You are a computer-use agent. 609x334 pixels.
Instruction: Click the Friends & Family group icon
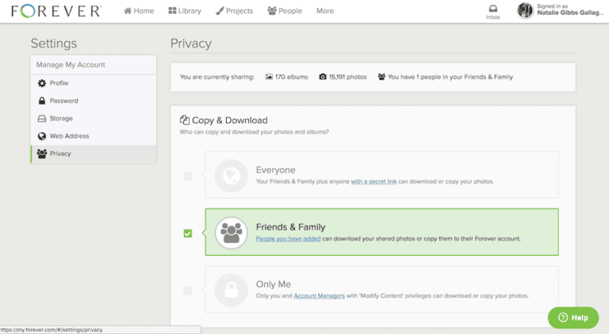231,233
